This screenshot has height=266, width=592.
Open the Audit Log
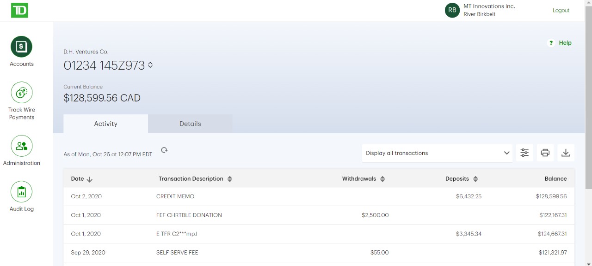22,192
